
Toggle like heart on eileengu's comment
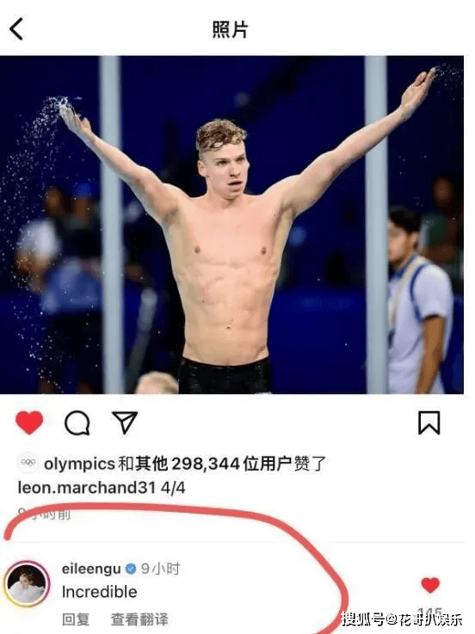click(430, 585)
